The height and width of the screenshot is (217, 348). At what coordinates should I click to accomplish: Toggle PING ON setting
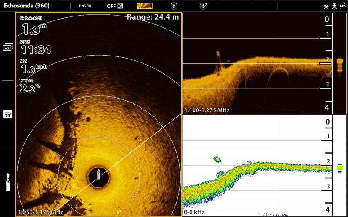point(85,6)
